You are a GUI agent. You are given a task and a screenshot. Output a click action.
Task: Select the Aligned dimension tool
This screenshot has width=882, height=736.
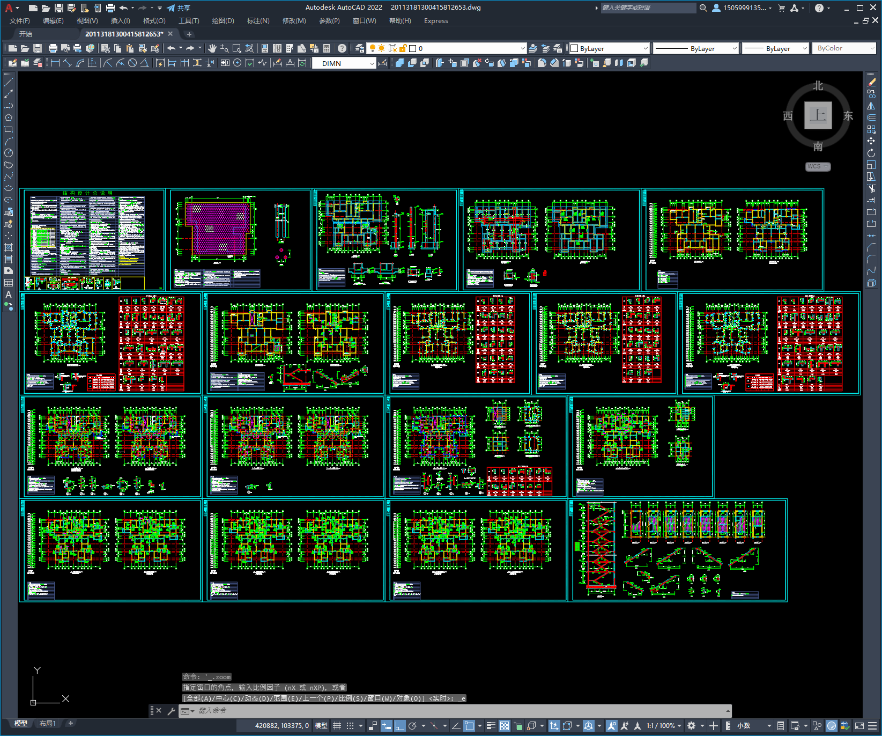[x=68, y=63]
